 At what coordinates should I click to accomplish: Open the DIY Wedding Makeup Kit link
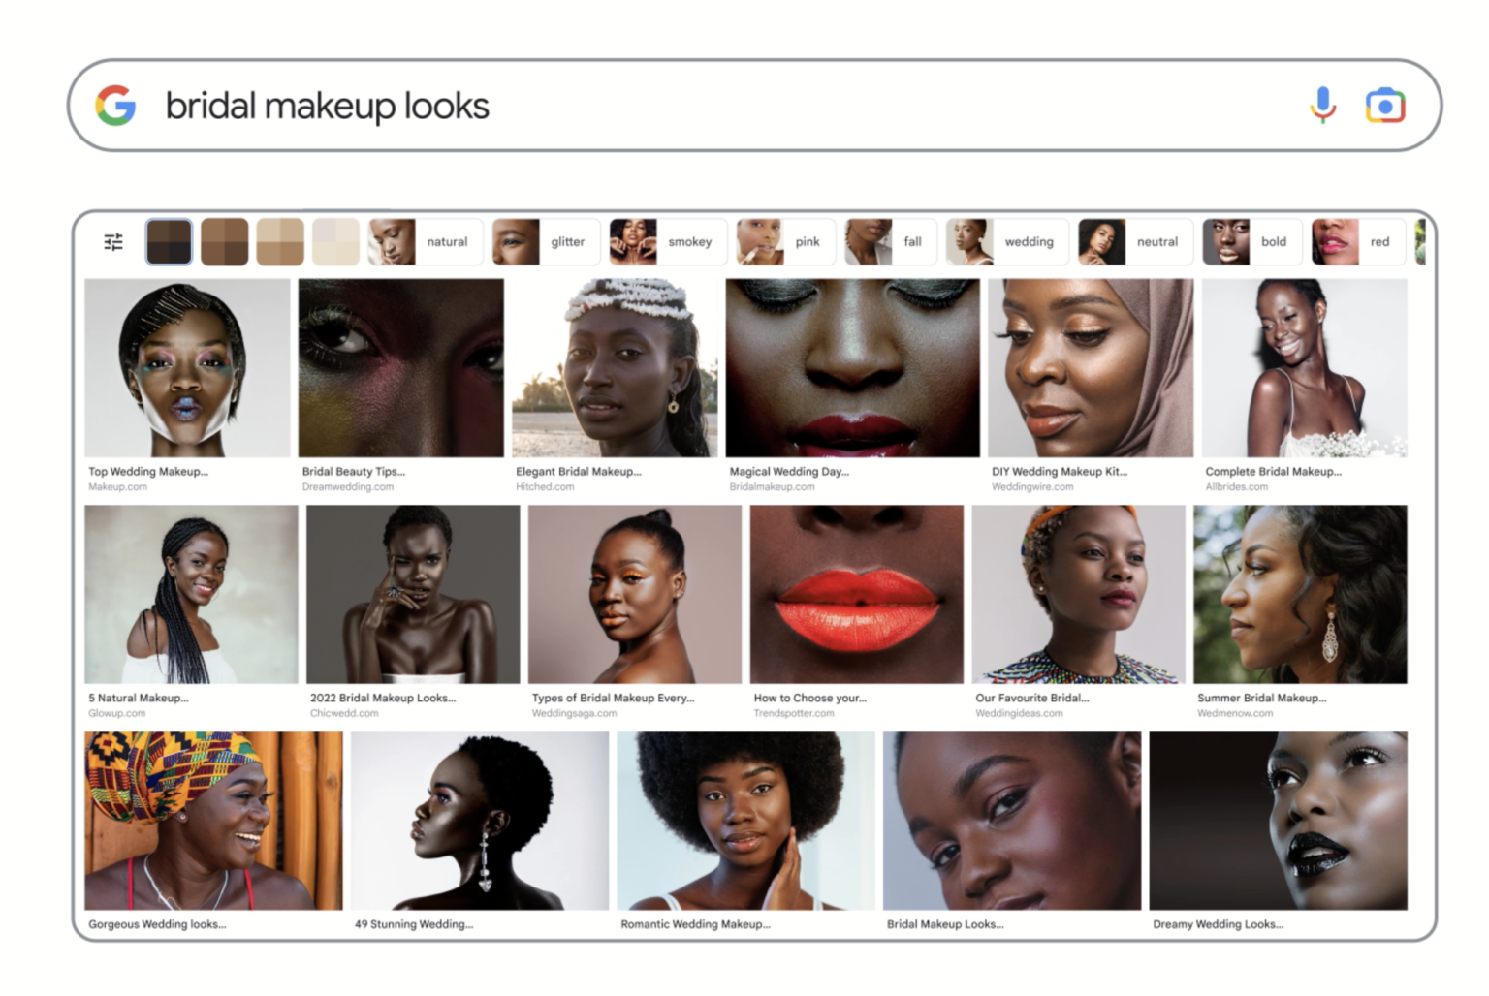(x=1059, y=472)
